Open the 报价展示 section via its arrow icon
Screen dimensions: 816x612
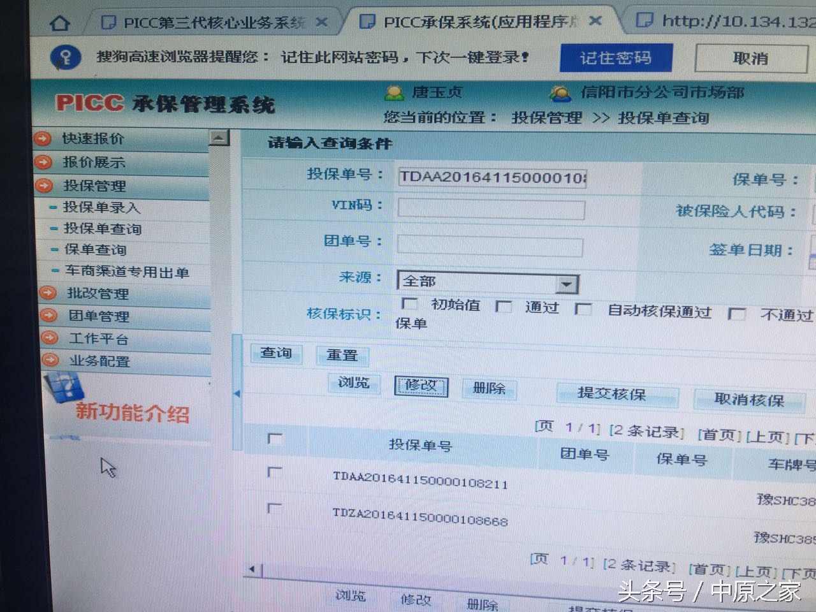pyautogui.click(x=41, y=163)
